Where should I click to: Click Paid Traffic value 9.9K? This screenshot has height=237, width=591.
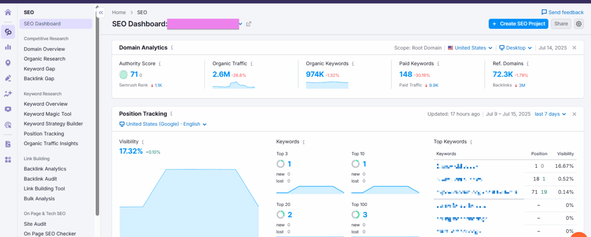click(434, 85)
